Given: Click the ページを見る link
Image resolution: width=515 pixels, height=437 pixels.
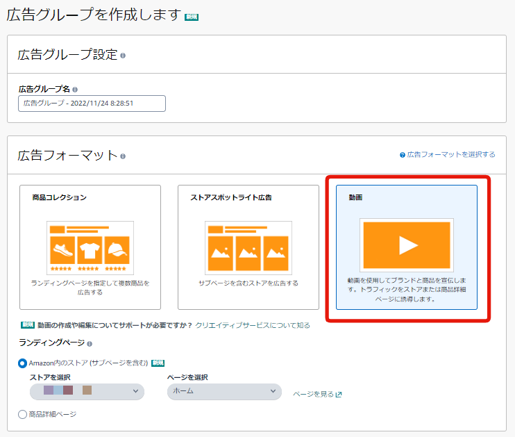Looking at the screenshot, I should click(x=313, y=395).
